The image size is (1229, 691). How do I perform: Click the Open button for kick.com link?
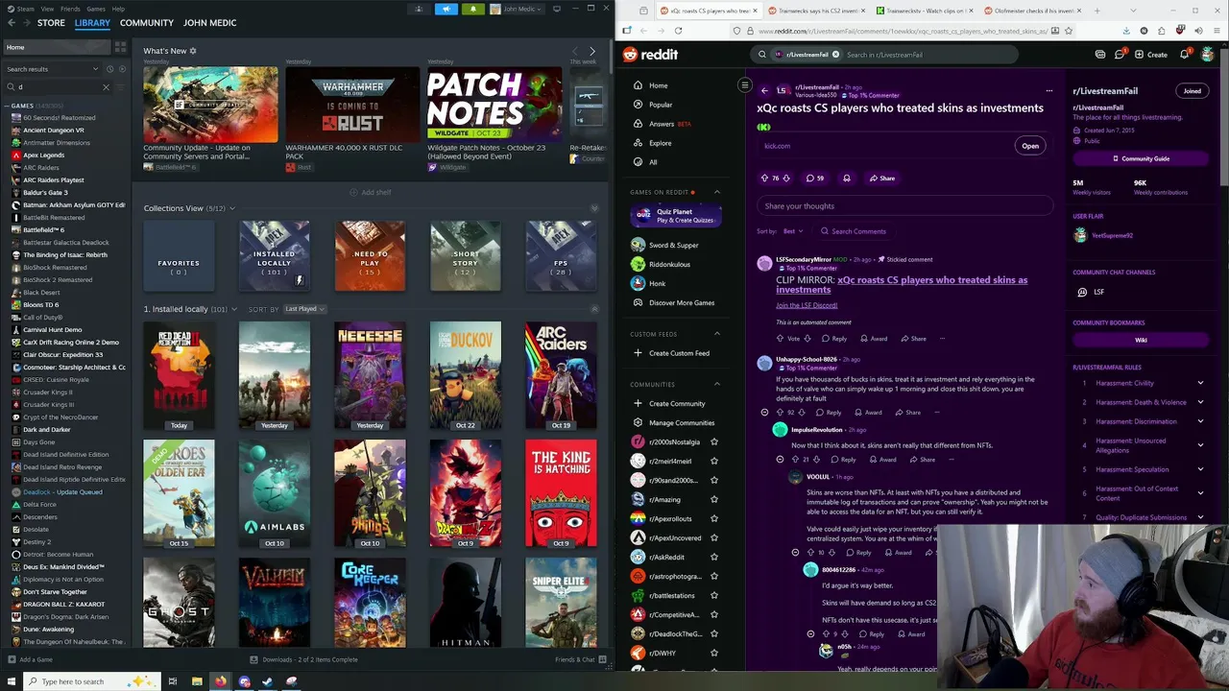1030,146
